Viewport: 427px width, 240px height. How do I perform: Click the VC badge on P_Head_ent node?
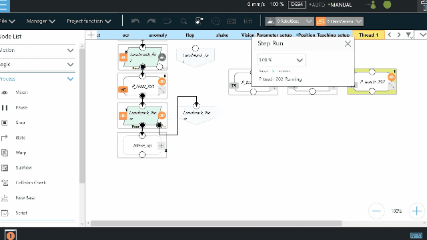(x=123, y=90)
